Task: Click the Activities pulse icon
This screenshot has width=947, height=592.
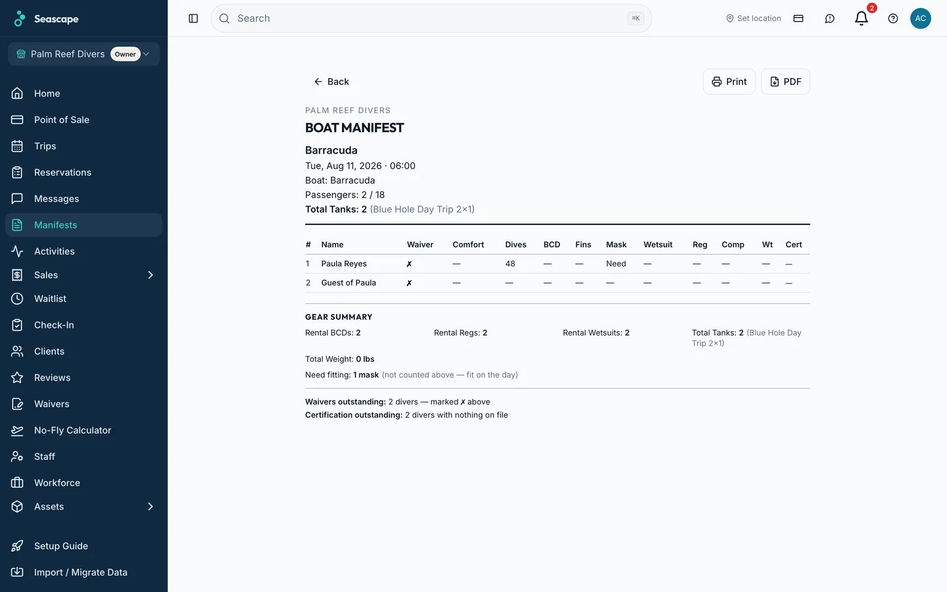Action: pyautogui.click(x=18, y=251)
